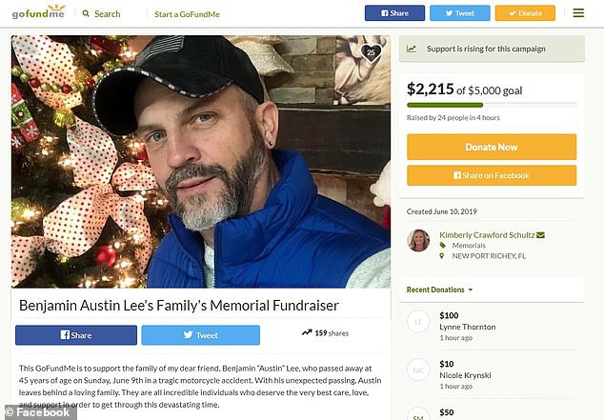Click the Share on Facebook button
The height and width of the screenshot is (420, 604).
pyautogui.click(x=492, y=175)
